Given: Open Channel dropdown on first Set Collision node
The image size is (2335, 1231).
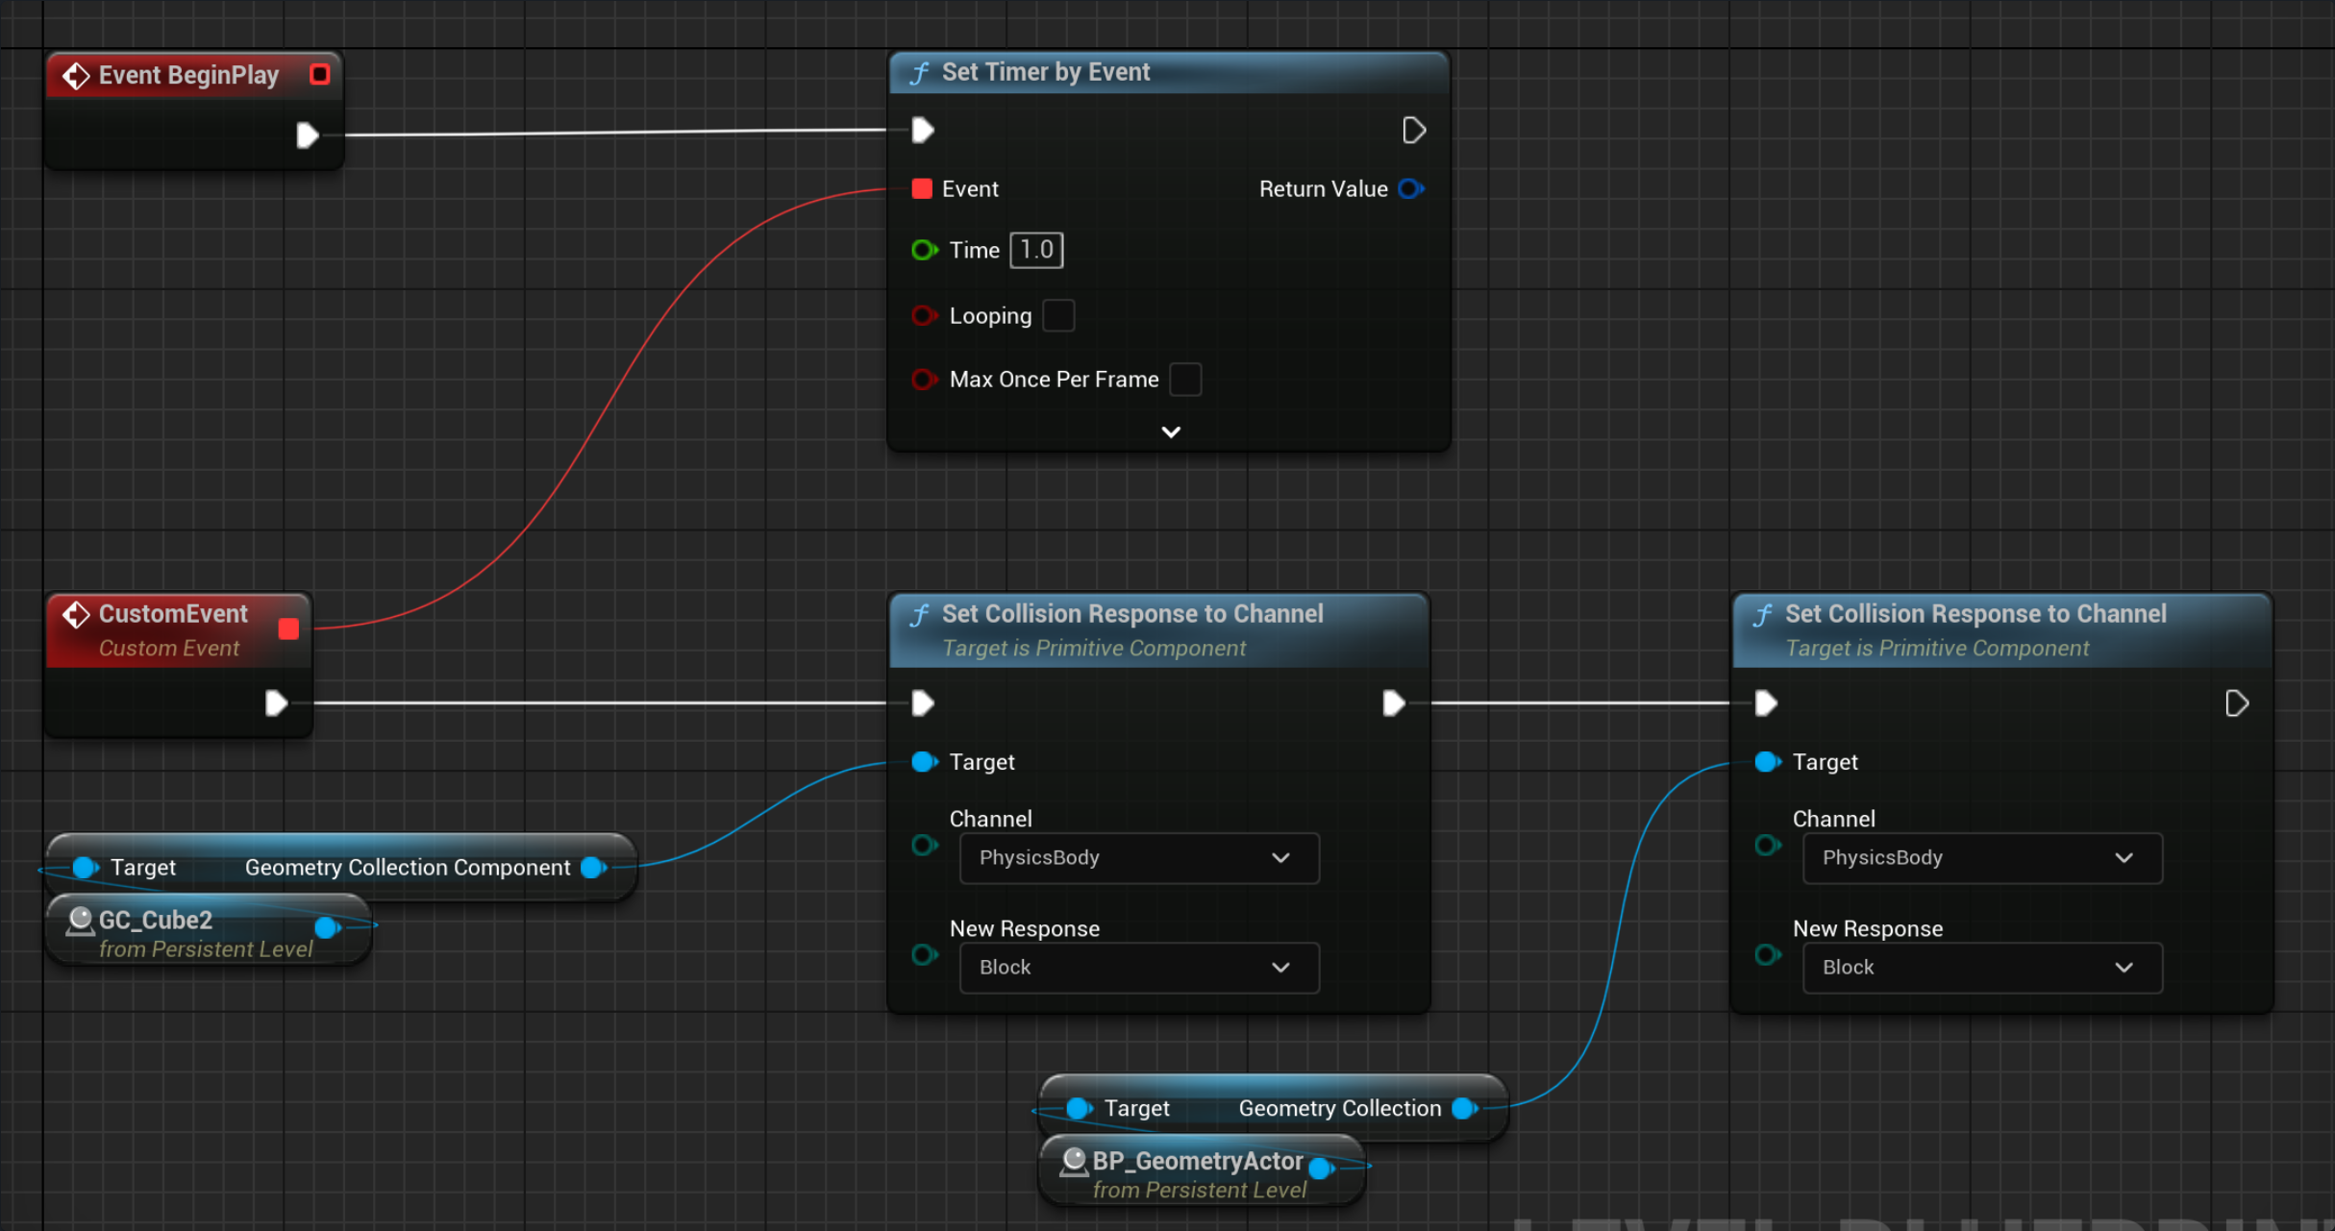Looking at the screenshot, I should (x=1139, y=858).
